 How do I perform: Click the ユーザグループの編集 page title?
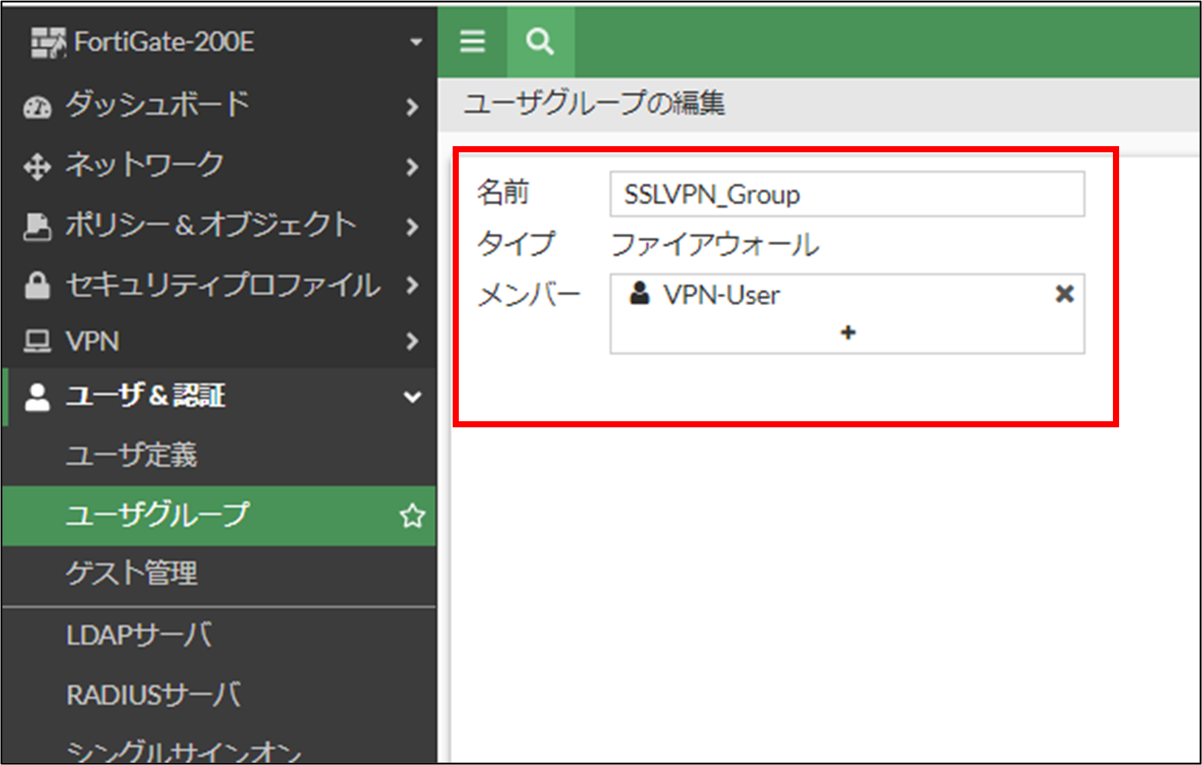[x=593, y=103]
